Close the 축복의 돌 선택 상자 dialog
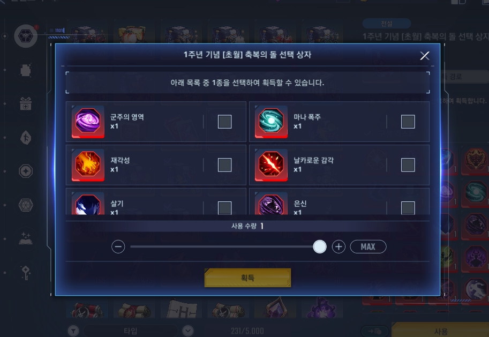The image size is (489, 337). tap(424, 56)
